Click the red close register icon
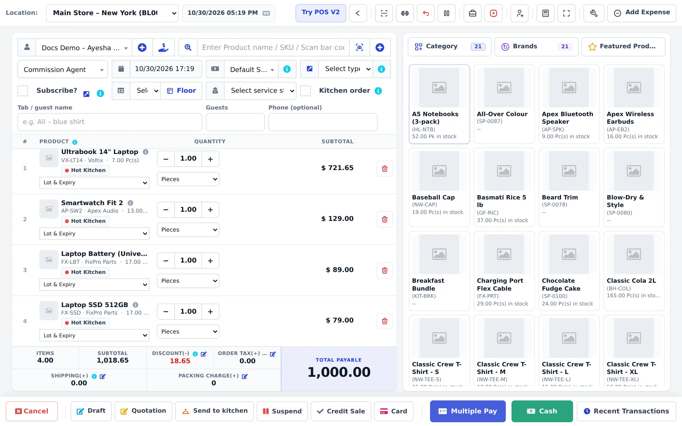The image size is (682, 426). click(493, 13)
